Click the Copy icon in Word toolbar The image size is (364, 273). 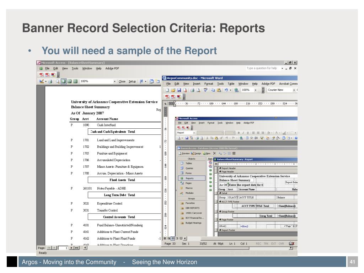click(x=213, y=90)
